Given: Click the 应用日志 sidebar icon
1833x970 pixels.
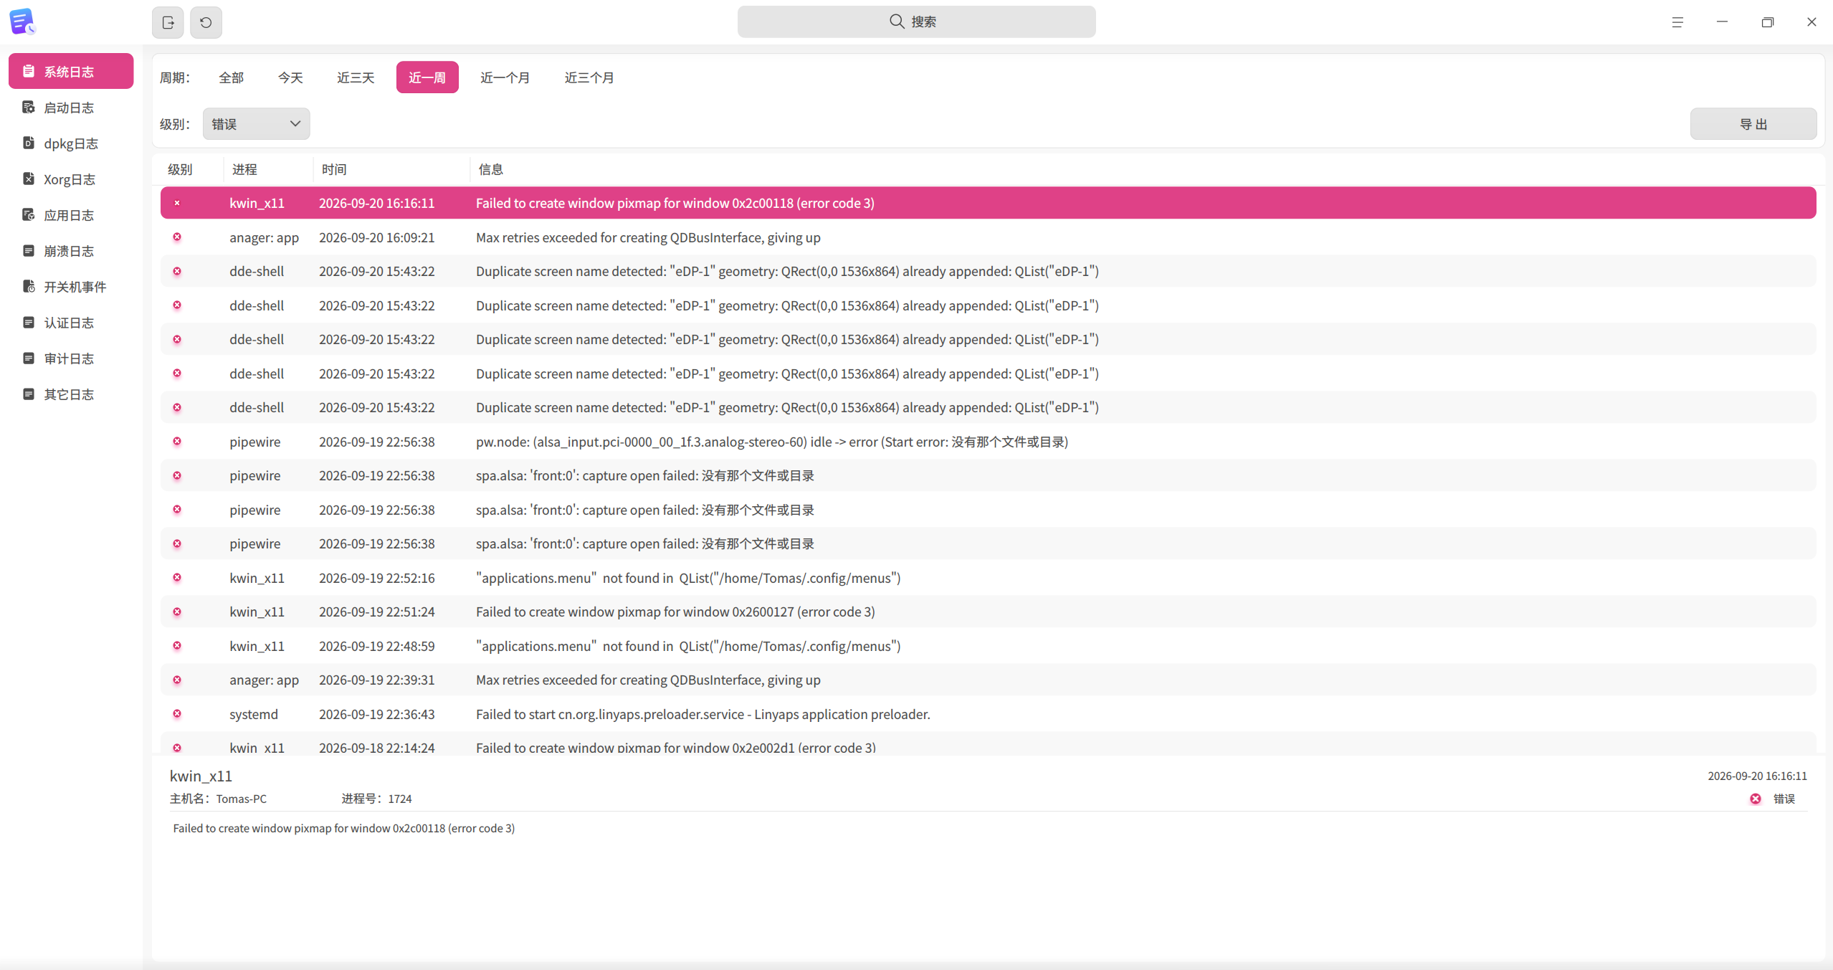Looking at the screenshot, I should click(29, 215).
